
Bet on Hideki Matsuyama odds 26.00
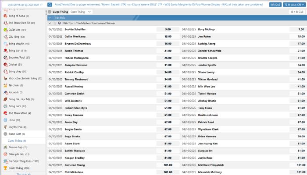[x=168, y=58]
